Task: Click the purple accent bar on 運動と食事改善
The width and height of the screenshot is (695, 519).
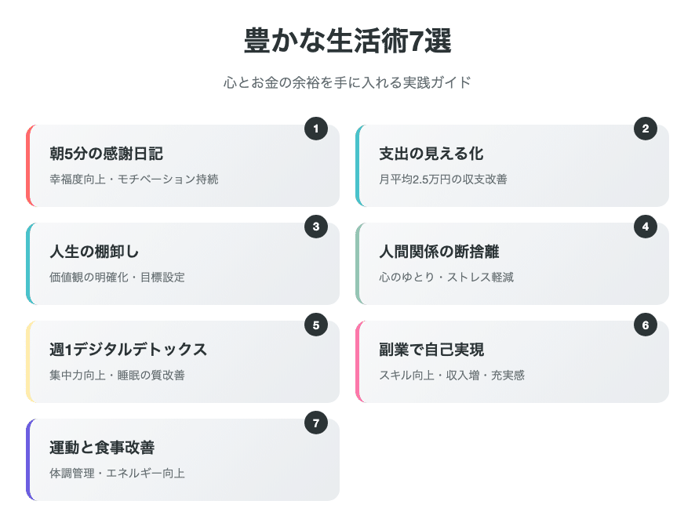Action: click(x=28, y=459)
